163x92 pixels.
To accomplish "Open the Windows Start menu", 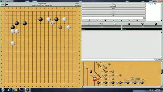I will point(3,90).
